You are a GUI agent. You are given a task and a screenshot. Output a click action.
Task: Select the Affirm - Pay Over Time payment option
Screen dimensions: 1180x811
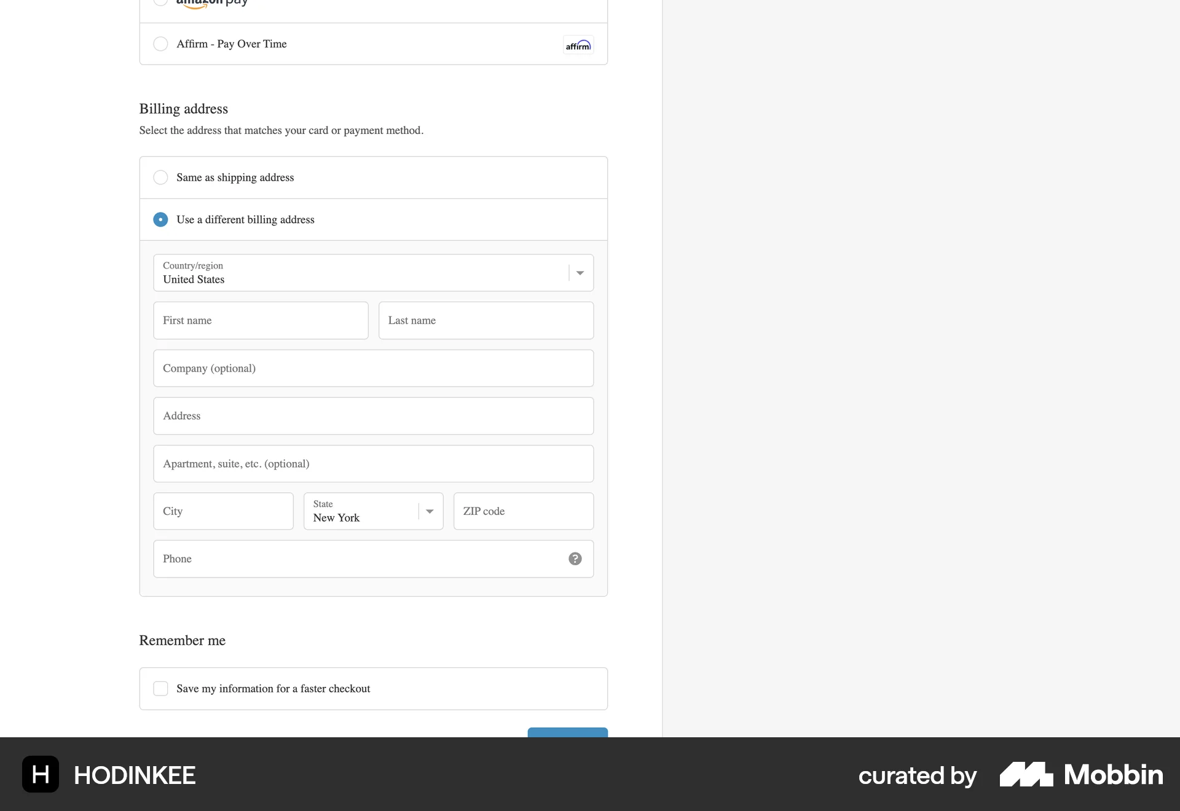160,44
